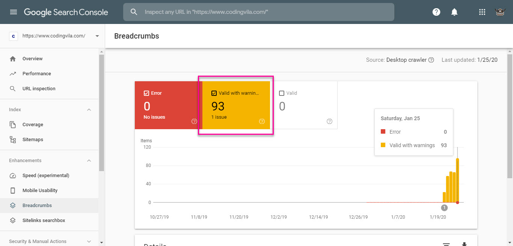Enable the Valid checkbox
The height and width of the screenshot is (246, 513).
coord(282,93)
